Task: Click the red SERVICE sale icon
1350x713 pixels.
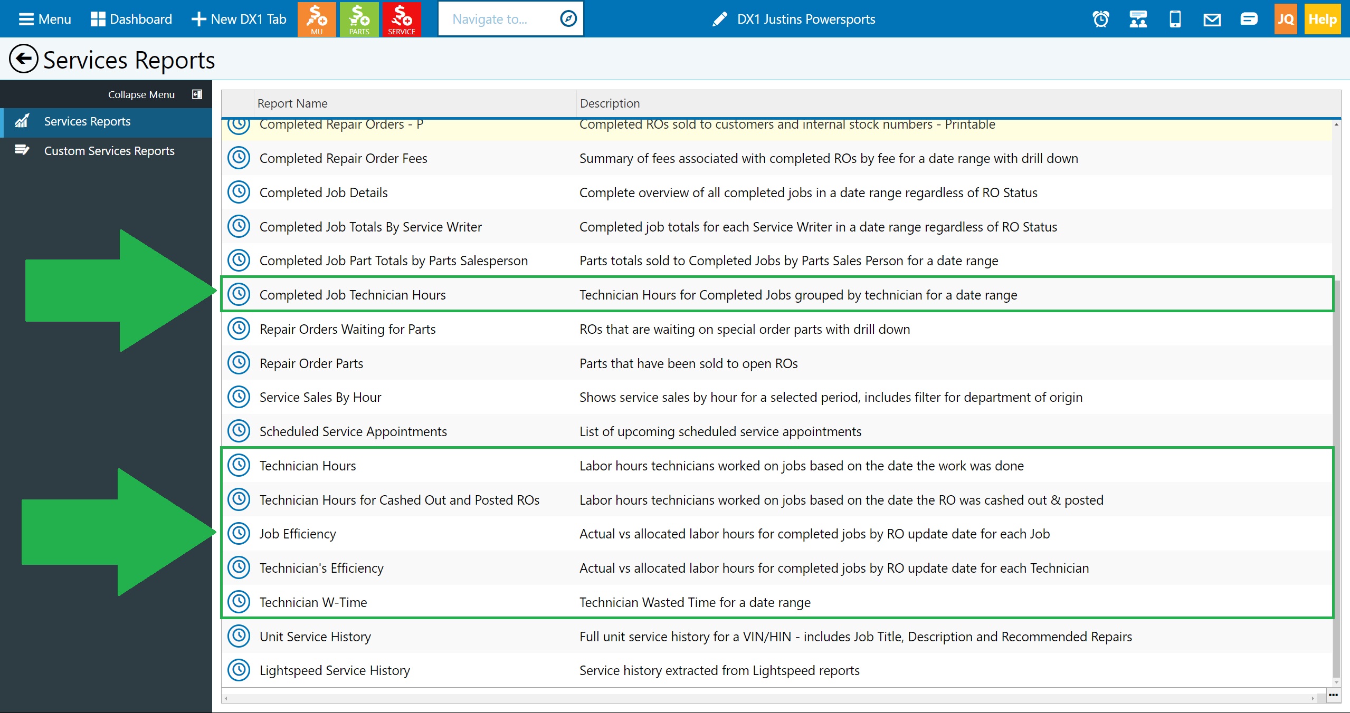Action: [401, 19]
